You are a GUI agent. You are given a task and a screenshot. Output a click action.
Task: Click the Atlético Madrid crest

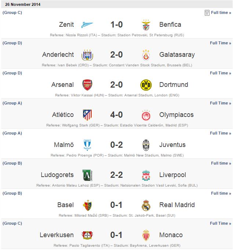click(87, 115)
